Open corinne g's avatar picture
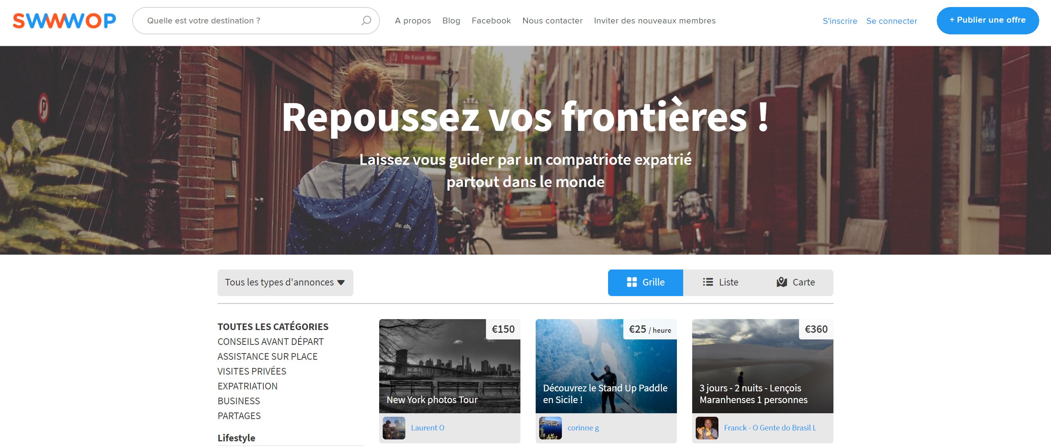Screen dimensions: 1051x448 (551, 428)
